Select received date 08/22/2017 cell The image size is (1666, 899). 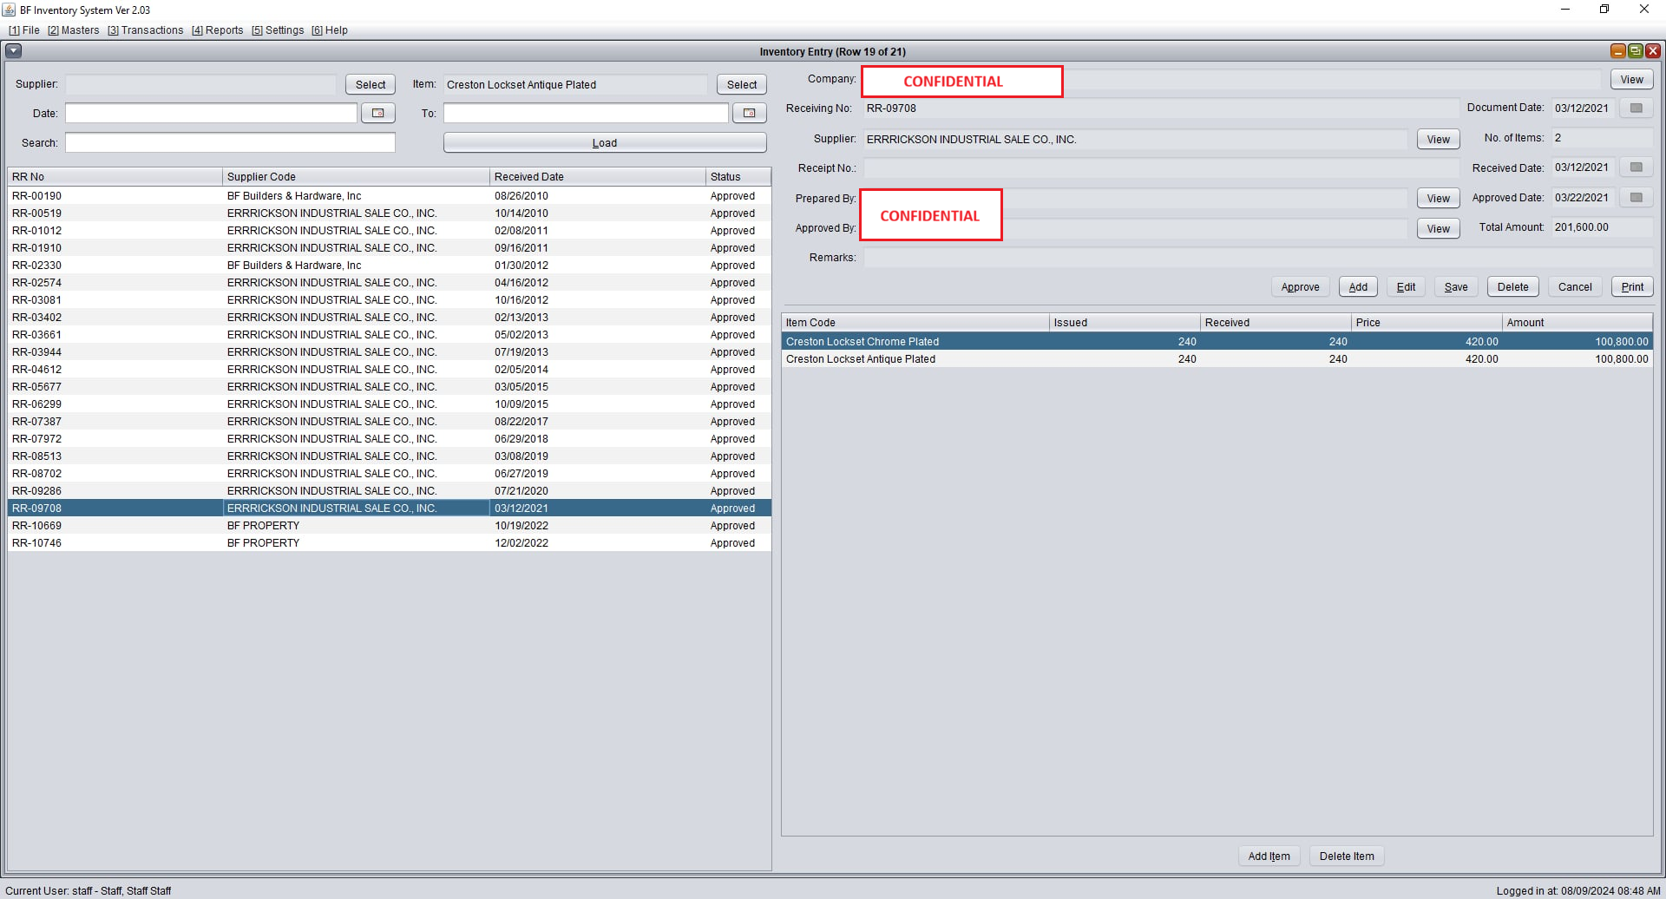(x=598, y=422)
